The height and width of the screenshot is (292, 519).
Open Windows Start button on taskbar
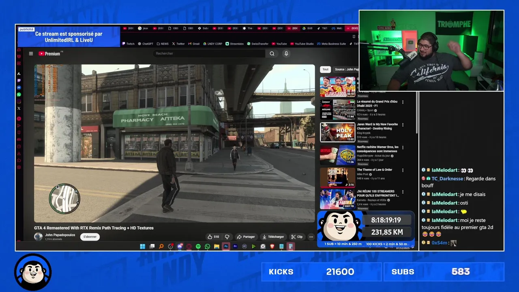tap(143, 247)
